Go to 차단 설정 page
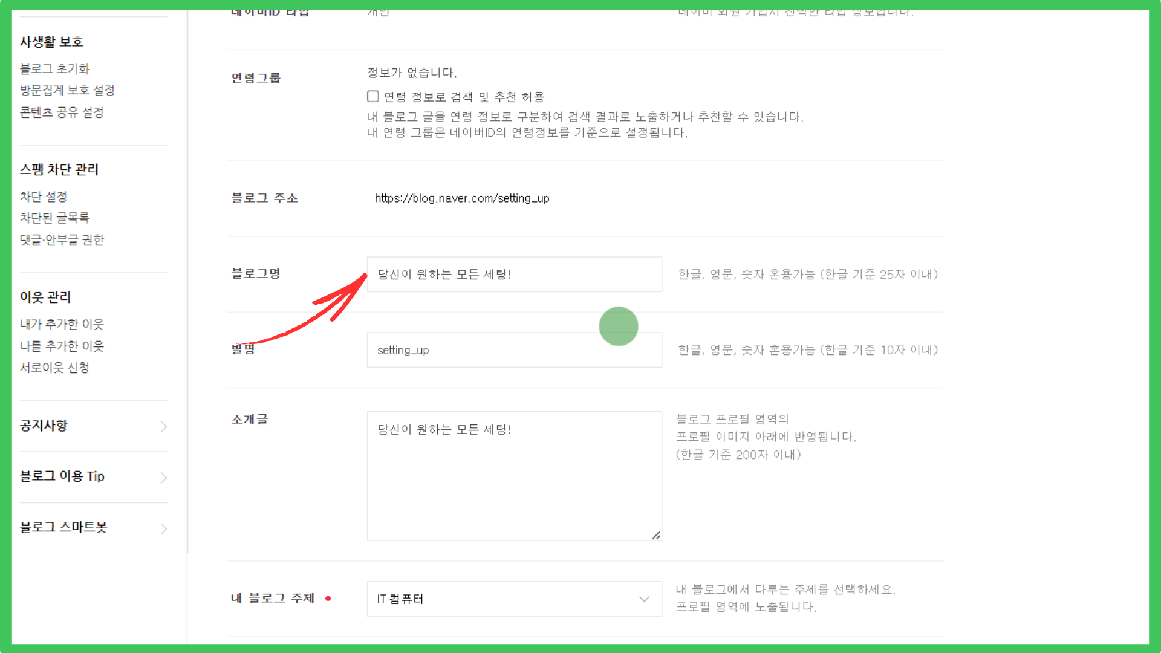This screenshot has width=1161, height=653. tap(44, 197)
